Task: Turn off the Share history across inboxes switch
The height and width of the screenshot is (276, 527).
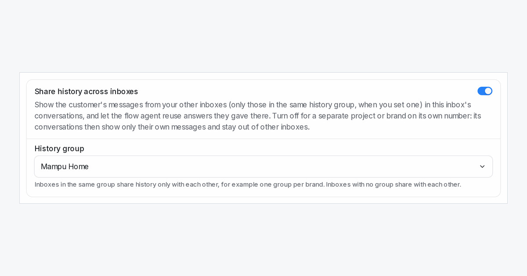Action: point(485,91)
